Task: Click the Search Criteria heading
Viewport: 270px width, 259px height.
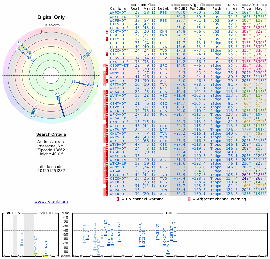Action: [x=51, y=135]
